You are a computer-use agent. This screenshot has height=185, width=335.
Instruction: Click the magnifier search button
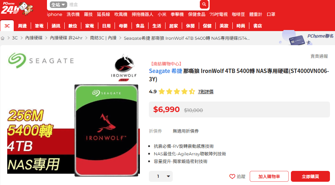click(x=204, y=4)
